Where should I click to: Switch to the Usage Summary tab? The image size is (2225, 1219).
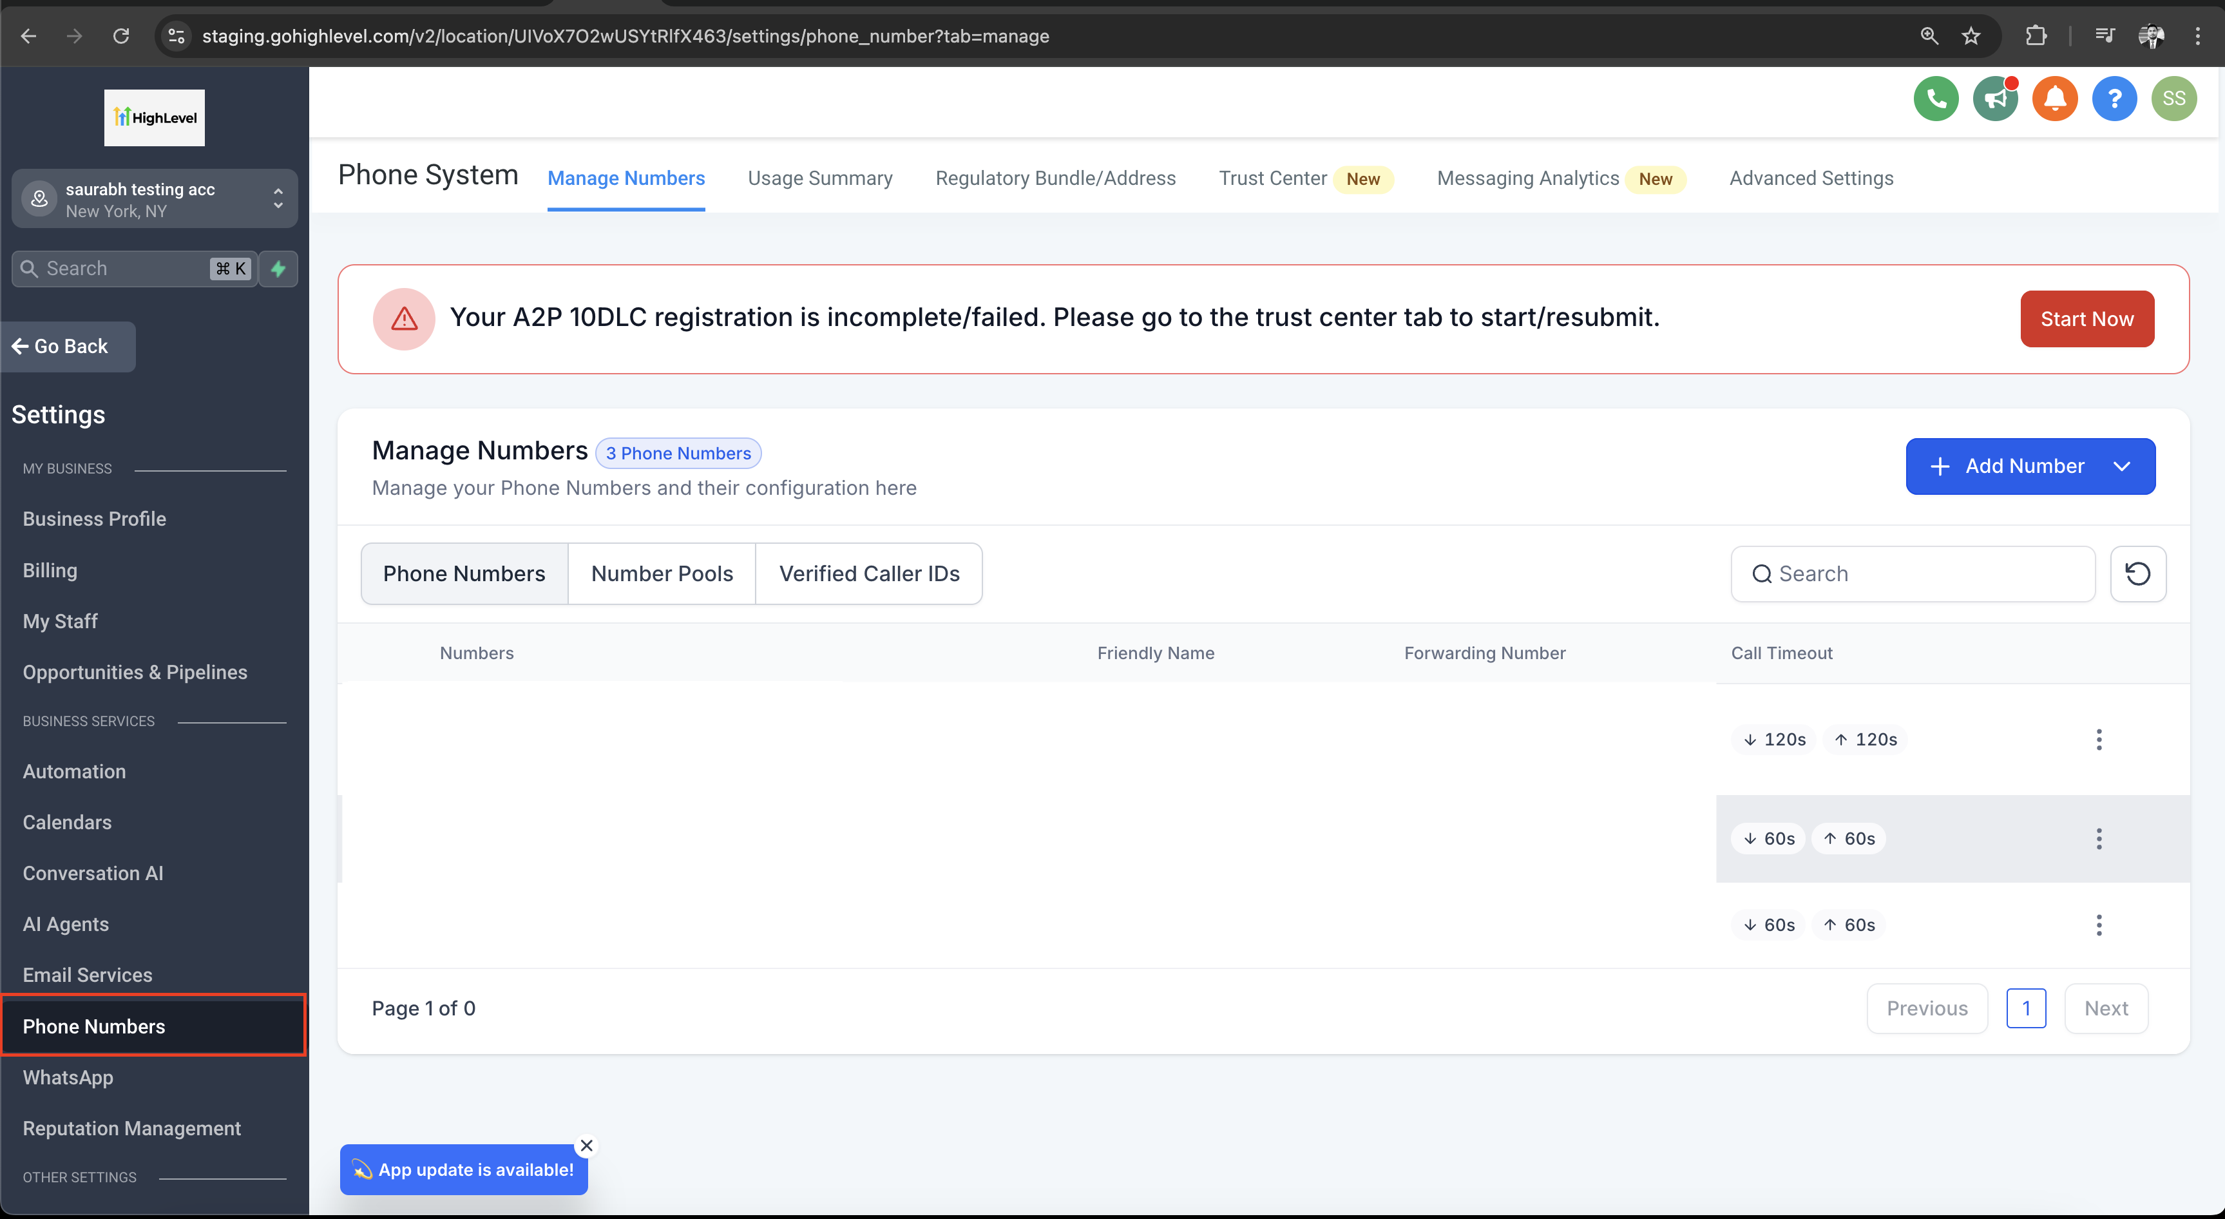(819, 178)
